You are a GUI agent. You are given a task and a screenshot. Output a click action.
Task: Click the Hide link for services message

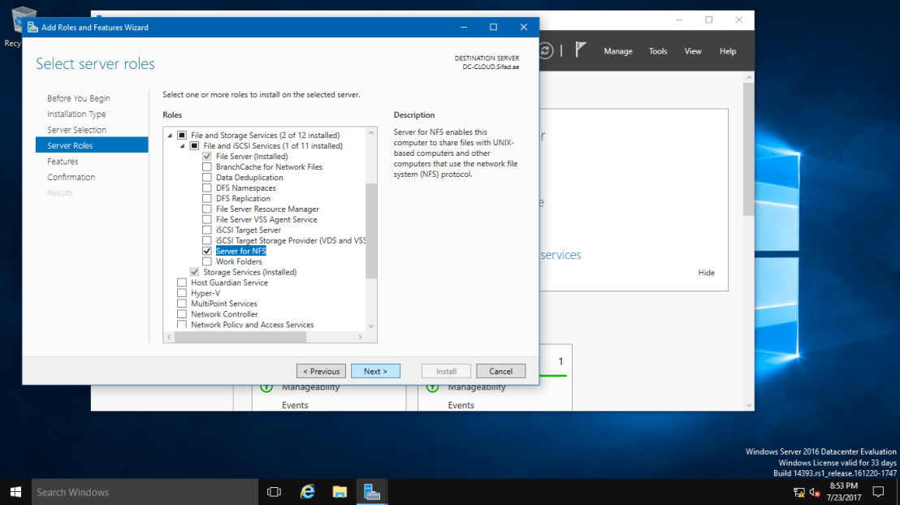coord(706,272)
